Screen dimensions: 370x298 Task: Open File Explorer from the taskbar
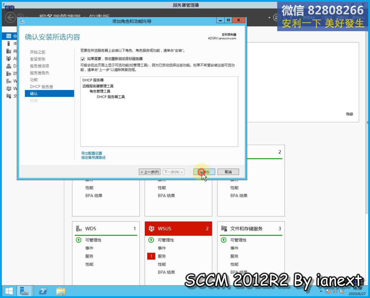click(x=61, y=291)
